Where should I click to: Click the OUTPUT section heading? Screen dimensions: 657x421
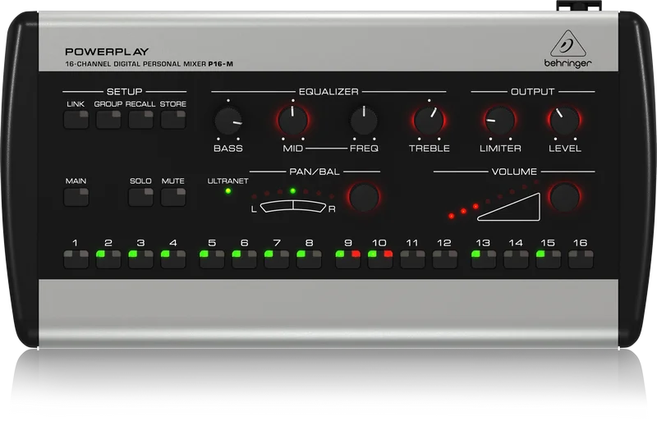coord(532,91)
